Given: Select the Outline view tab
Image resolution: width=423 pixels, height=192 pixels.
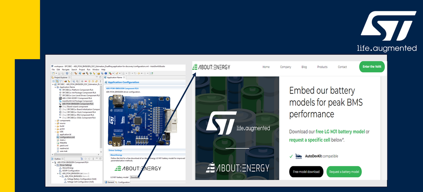Looking at the screenshot, I should [x=58, y=159].
